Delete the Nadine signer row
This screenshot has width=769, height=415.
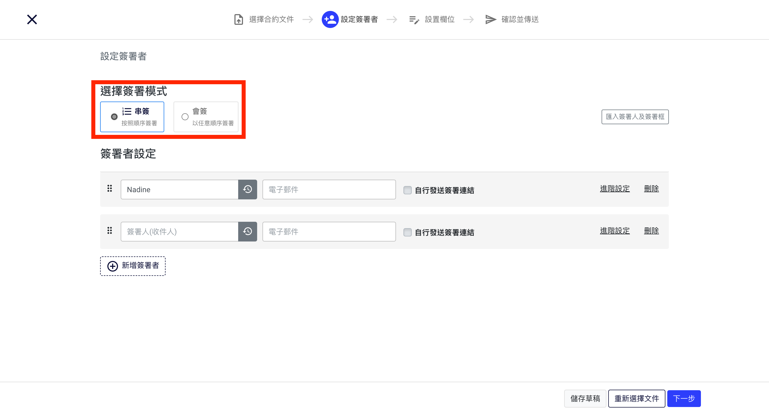pyautogui.click(x=651, y=189)
